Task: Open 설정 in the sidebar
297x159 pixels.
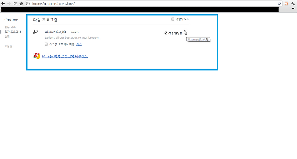Action: coord(7,37)
